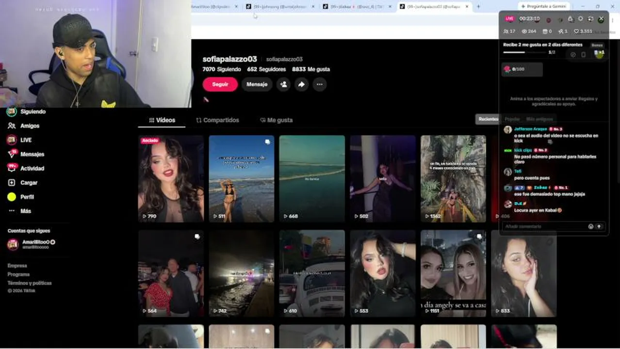Click send arrow in comment box
The image size is (620, 349).
pyautogui.click(x=599, y=226)
